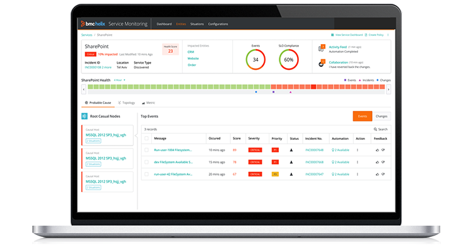
Task: Check the Run-user-1004 Filesystem row checkbox
Action: [146, 150]
